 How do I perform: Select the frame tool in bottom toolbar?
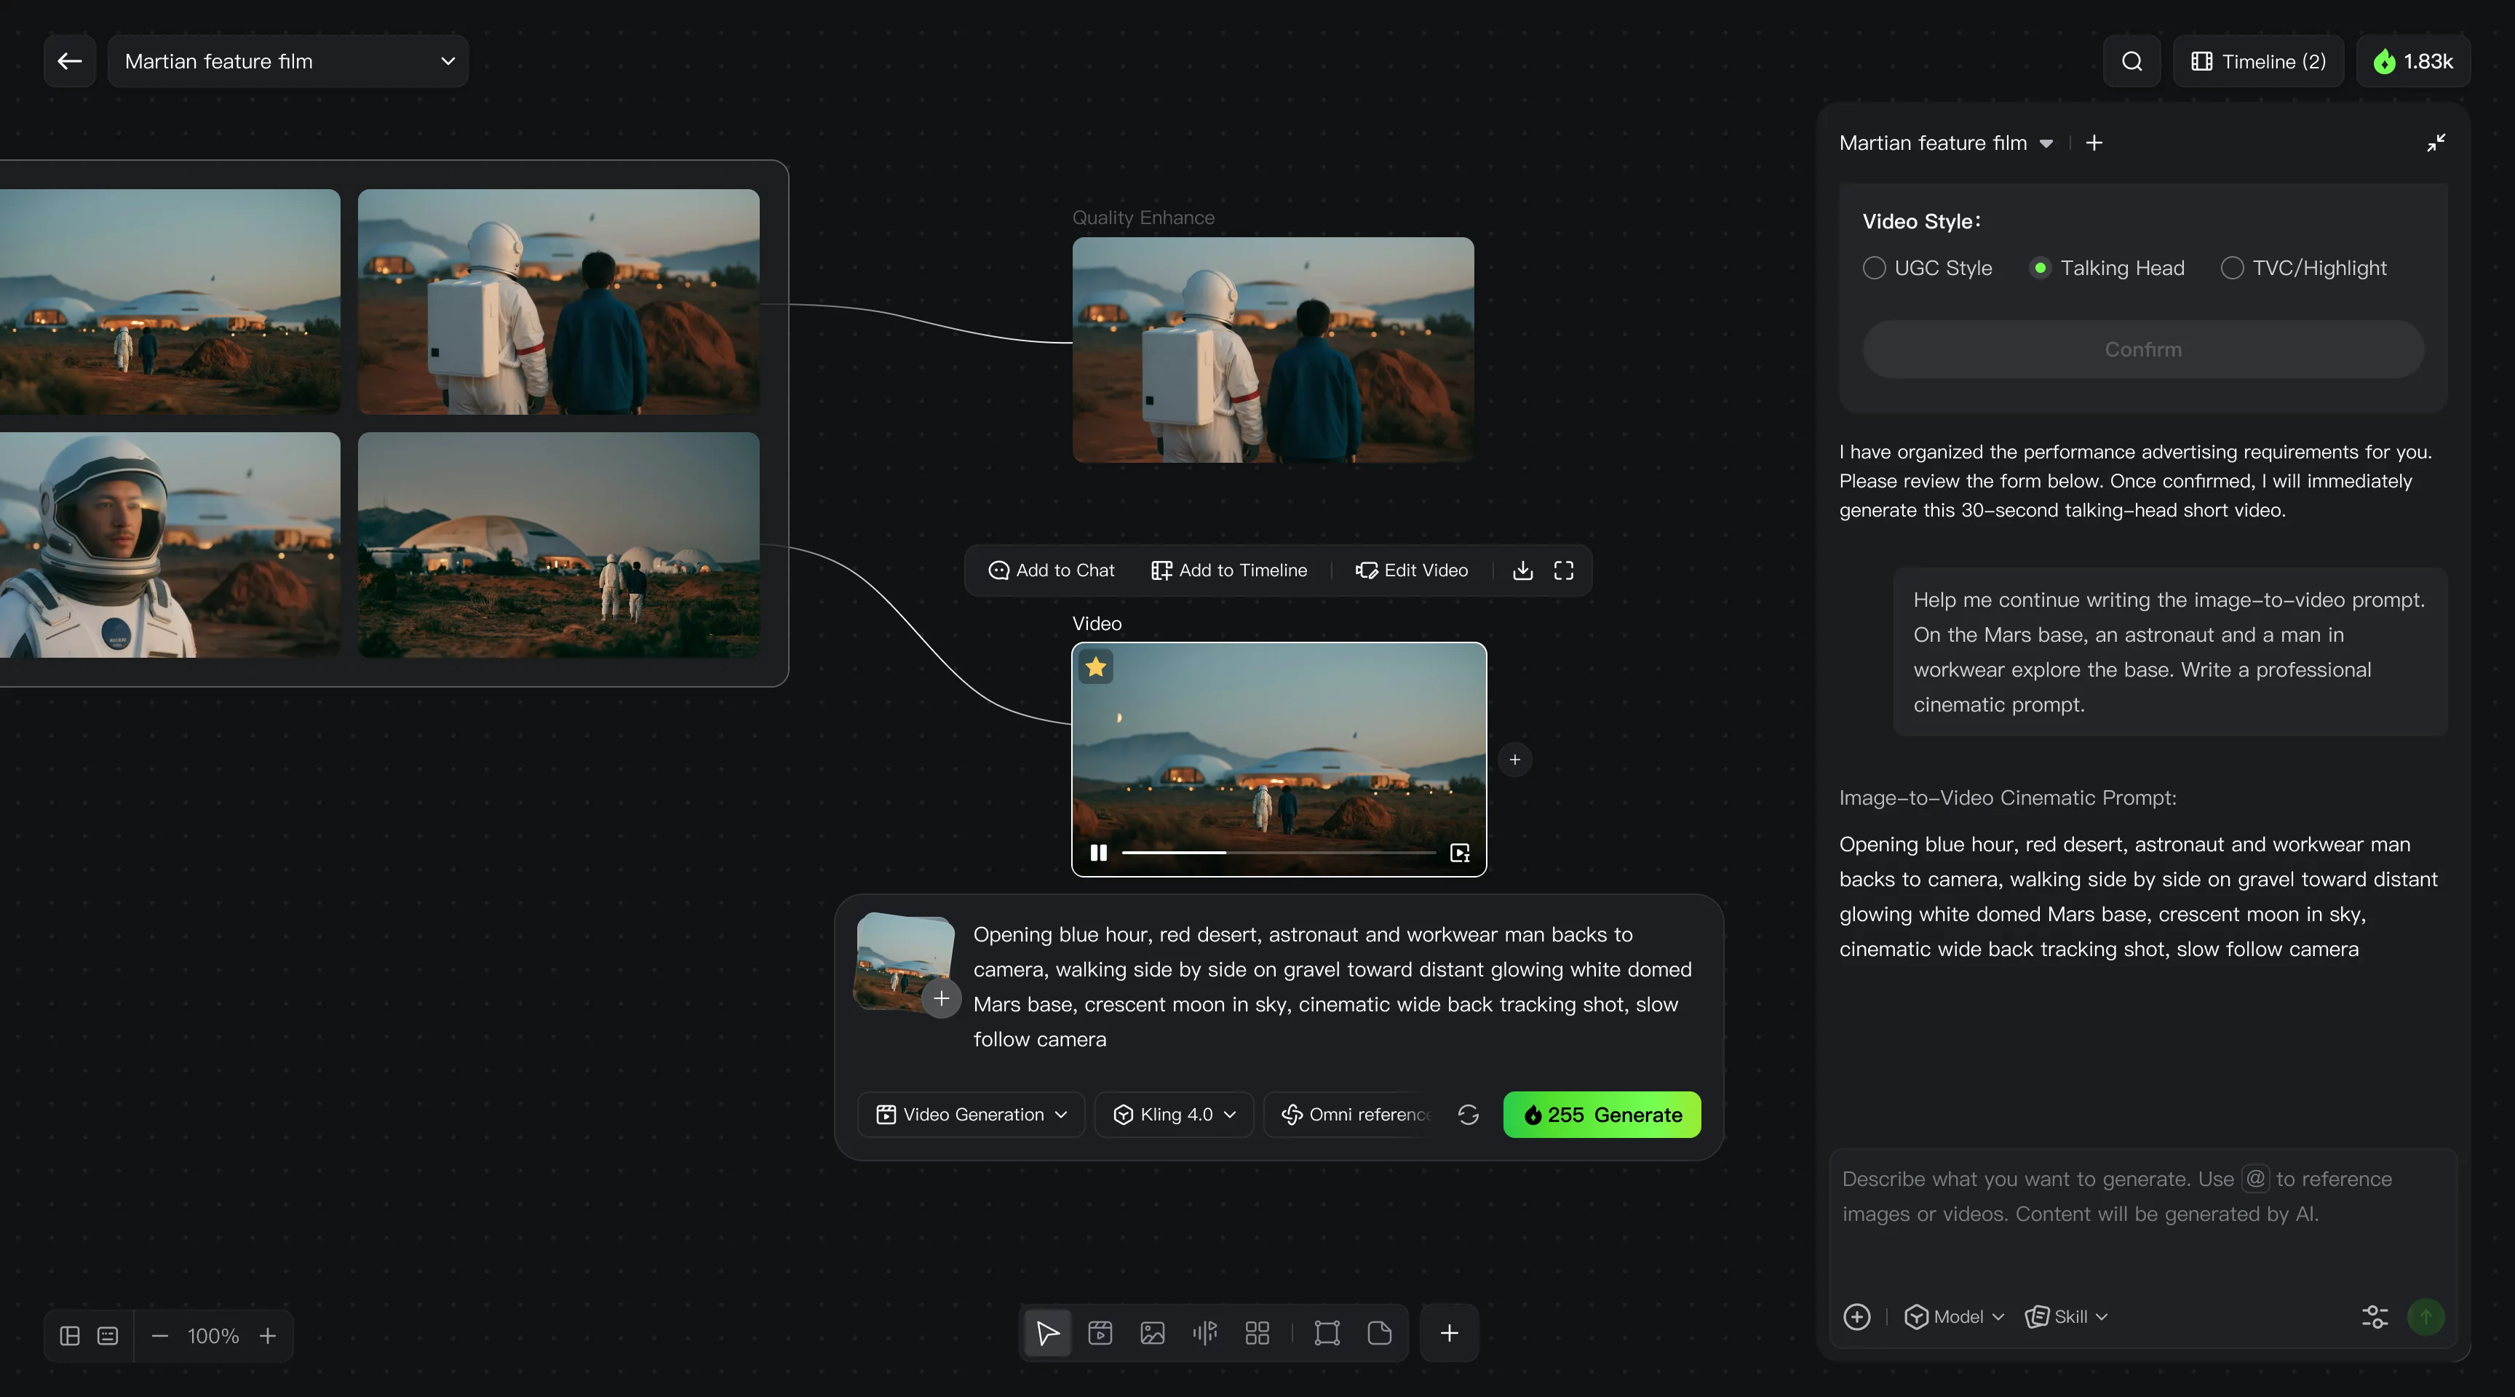1327,1332
